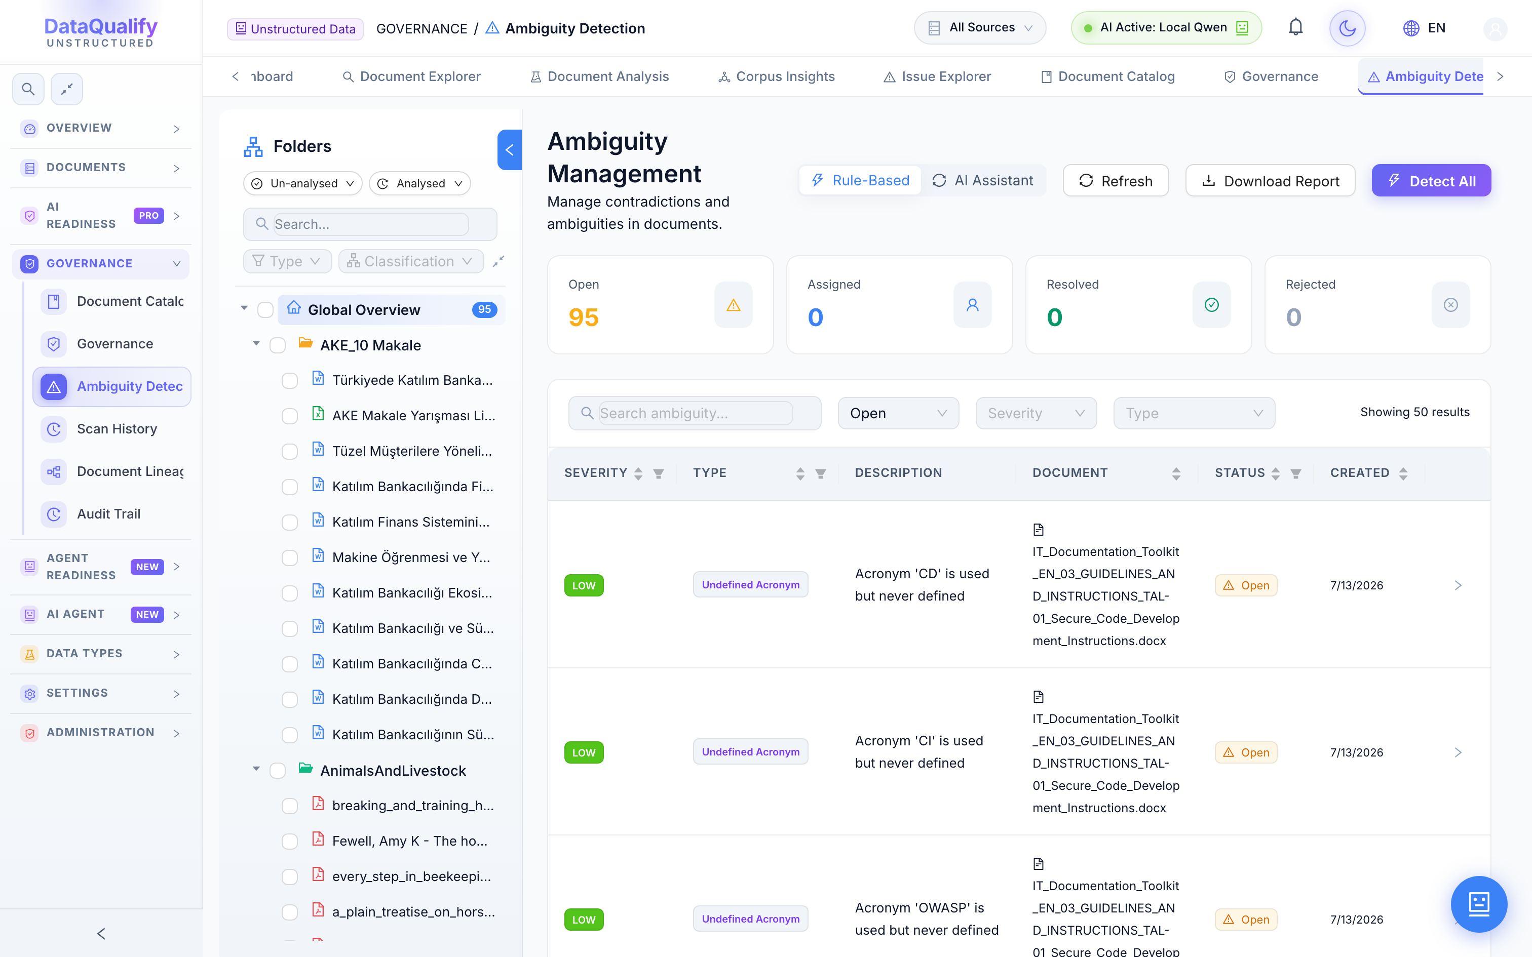Open the All Sources dropdown
Viewport: 1532px width, 957px height.
click(x=980, y=28)
